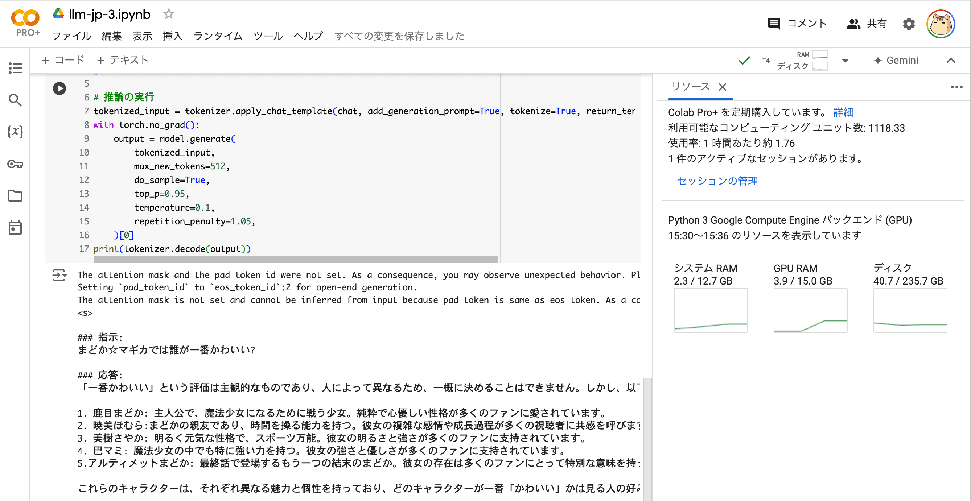Open notebook settings via the gear icon
Viewport: 971px width, 501px height.
pyautogui.click(x=909, y=24)
